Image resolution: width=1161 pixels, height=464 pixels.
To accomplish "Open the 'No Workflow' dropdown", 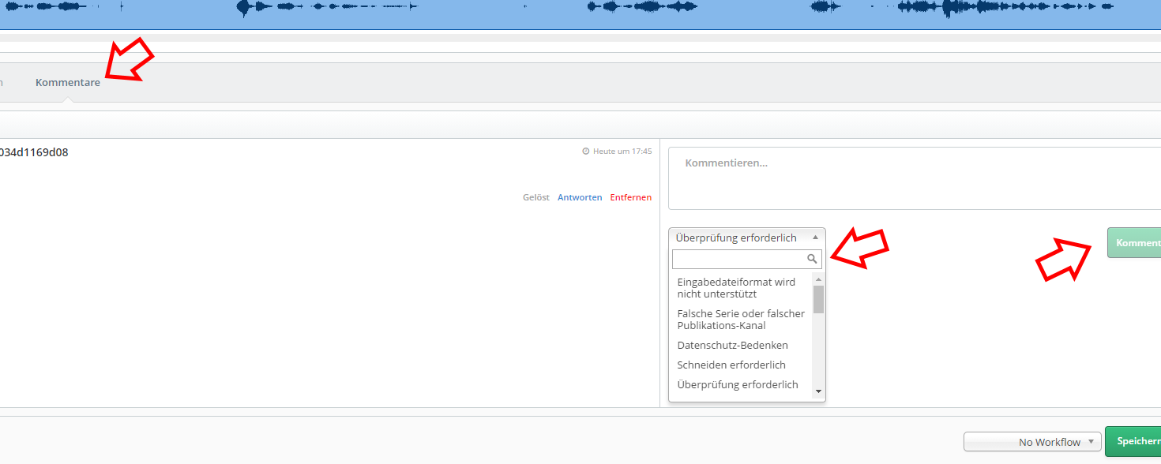I will click(x=1031, y=442).
